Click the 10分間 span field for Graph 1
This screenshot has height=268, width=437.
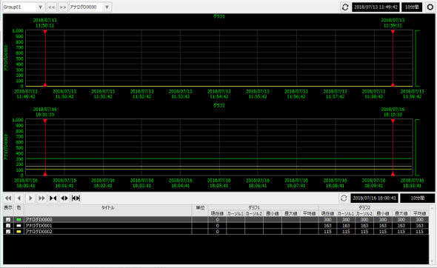(x=412, y=7)
